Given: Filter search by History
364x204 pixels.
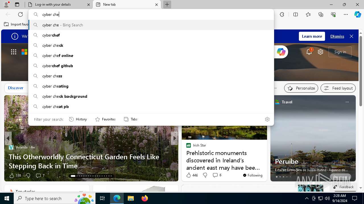Looking at the screenshot, I should click(x=78, y=119).
